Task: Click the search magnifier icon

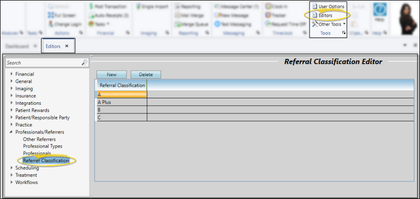Action: 84,62
